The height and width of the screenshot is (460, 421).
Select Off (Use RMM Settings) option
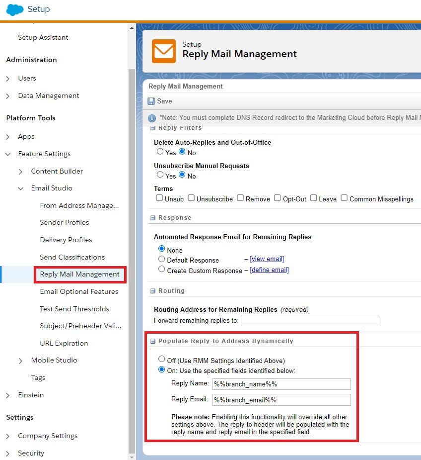pos(161,359)
